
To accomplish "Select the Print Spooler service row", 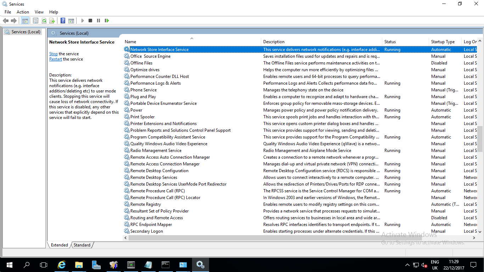I will coord(142,117).
